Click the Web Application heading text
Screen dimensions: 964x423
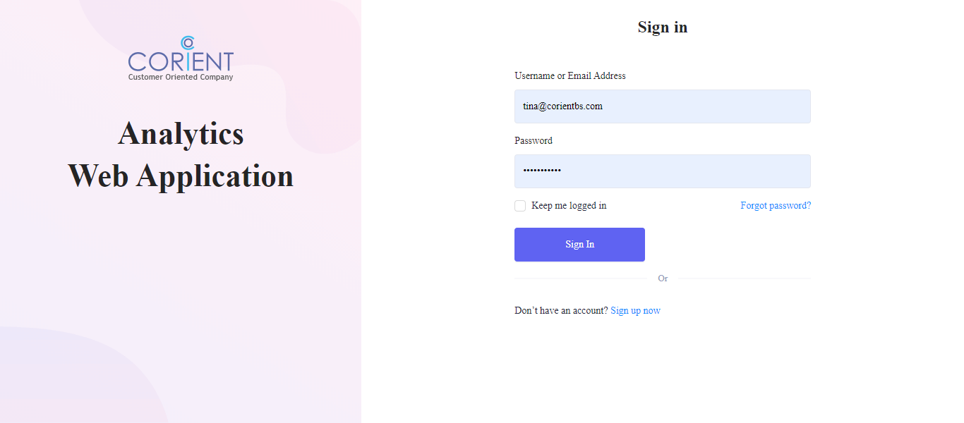point(181,176)
